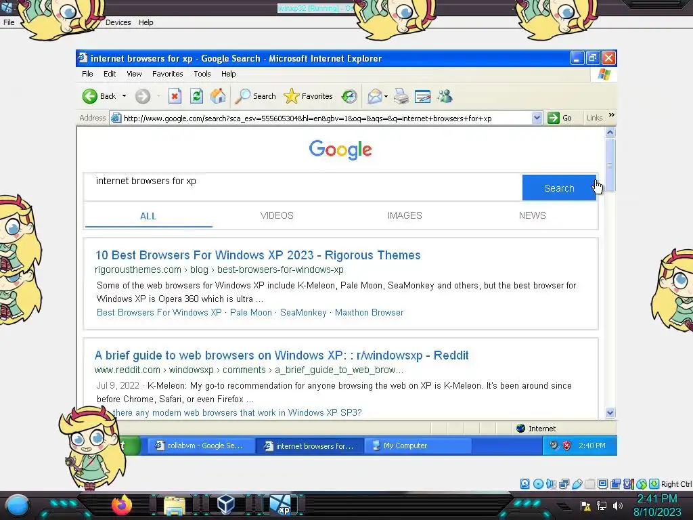Switch to collabvm Google Search taskbar window
This screenshot has width=693, height=520.
pyautogui.click(x=202, y=446)
